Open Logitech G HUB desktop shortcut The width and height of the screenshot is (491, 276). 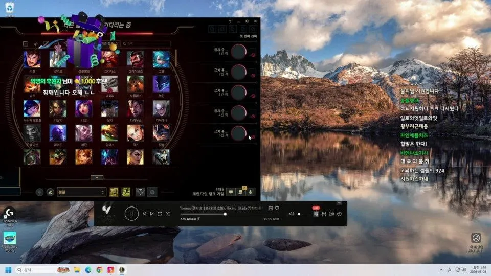pos(9,217)
